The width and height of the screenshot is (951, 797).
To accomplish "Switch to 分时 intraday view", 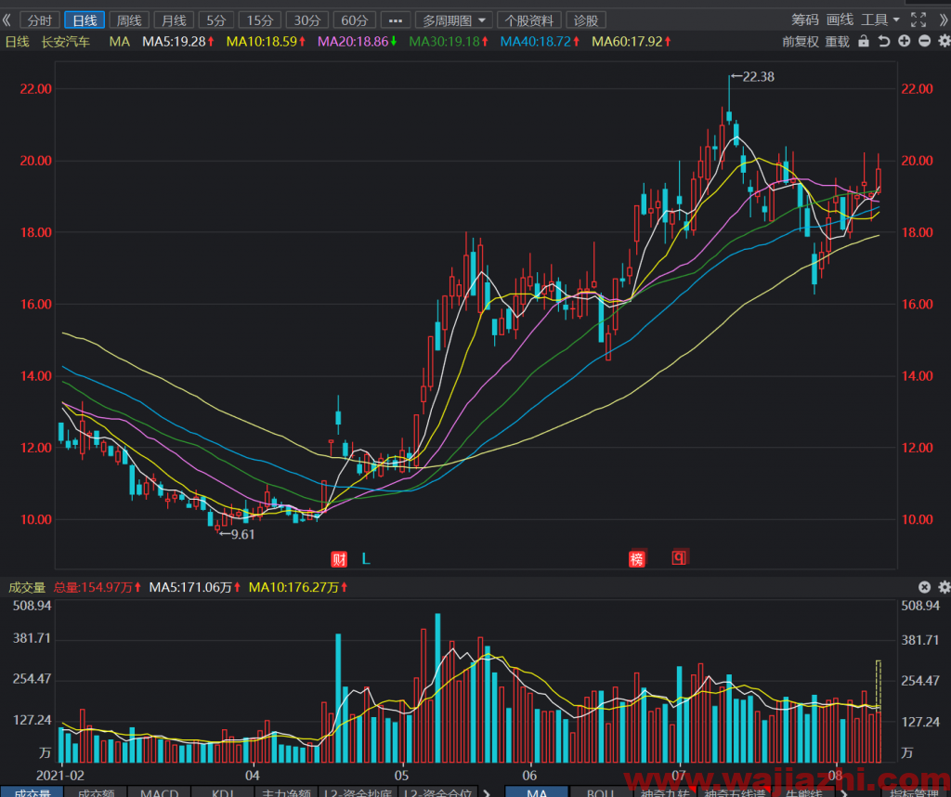I will [x=40, y=20].
